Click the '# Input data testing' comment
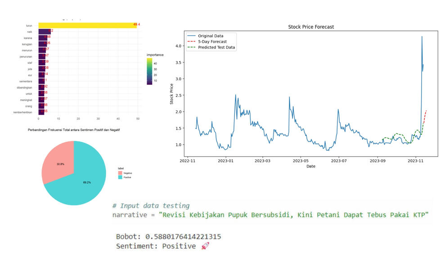This screenshot has height=272, width=445. tap(151, 206)
